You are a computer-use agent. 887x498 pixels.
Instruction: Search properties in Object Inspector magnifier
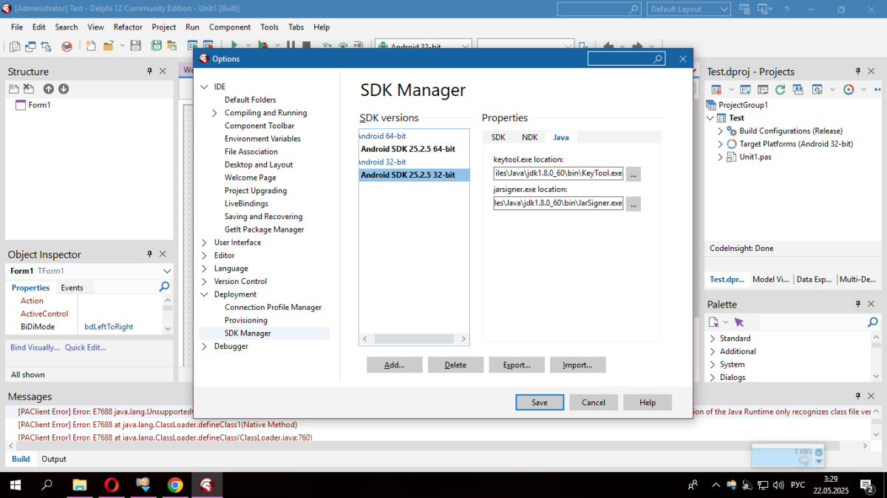click(165, 287)
